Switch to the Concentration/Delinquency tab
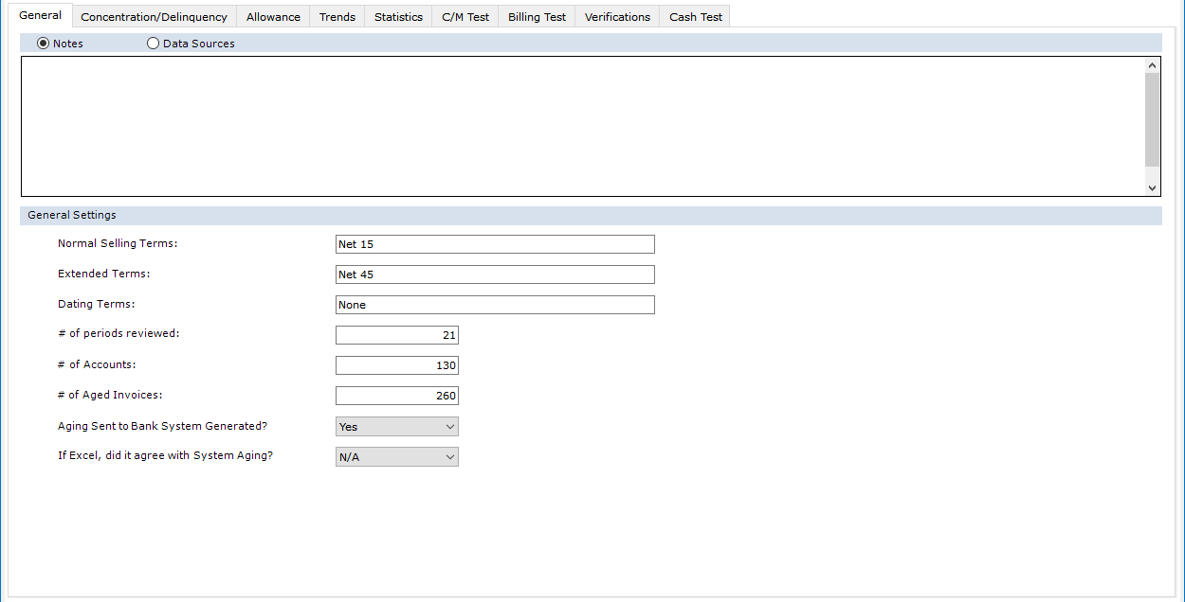This screenshot has width=1185, height=602. click(x=154, y=17)
